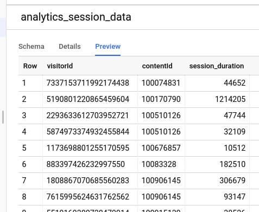Viewport: 259px width, 212px height.
Task: Click the contentId column header
Action: pyautogui.click(x=157, y=66)
